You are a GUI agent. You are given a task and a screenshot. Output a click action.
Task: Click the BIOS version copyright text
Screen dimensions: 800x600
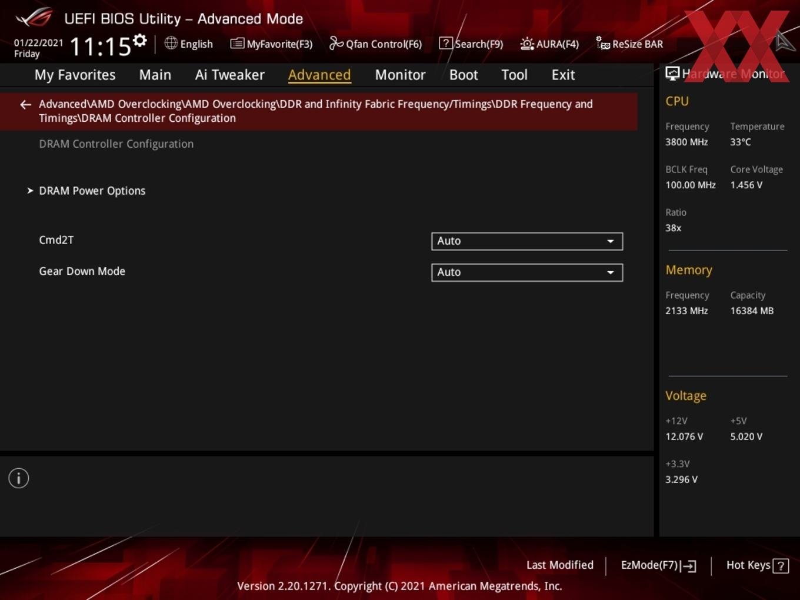[399, 586]
